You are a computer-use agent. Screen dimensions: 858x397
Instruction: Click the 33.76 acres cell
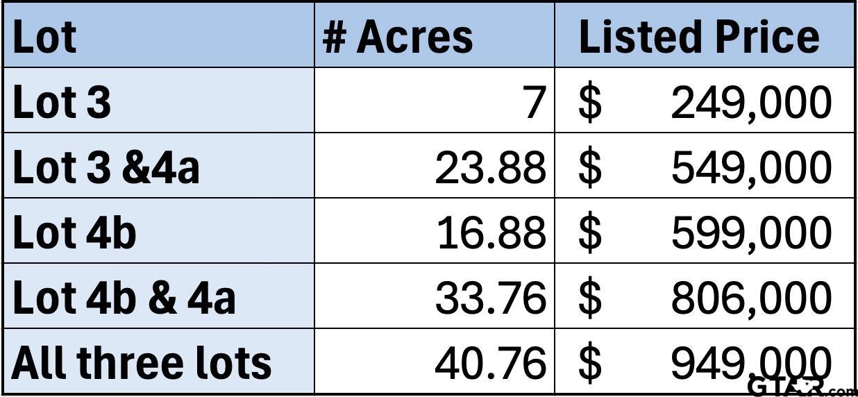(x=435, y=296)
